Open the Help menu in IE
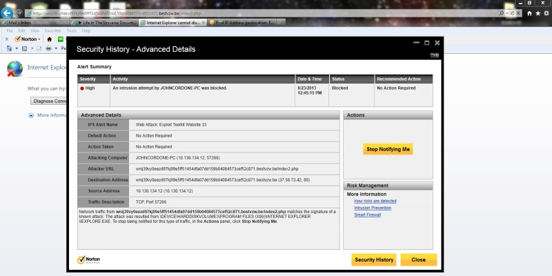 click(86, 31)
